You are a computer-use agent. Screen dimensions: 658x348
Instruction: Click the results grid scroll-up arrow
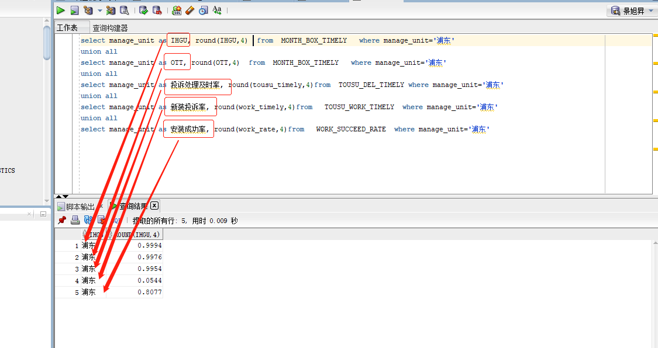655,243
